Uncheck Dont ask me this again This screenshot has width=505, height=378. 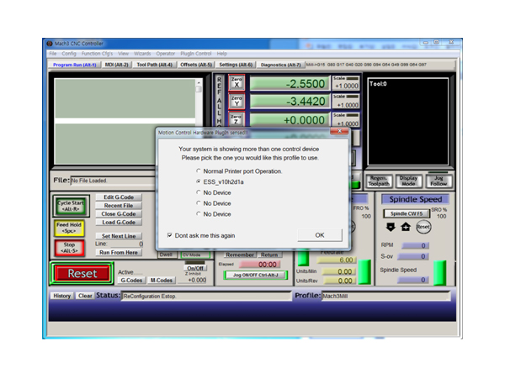click(170, 235)
